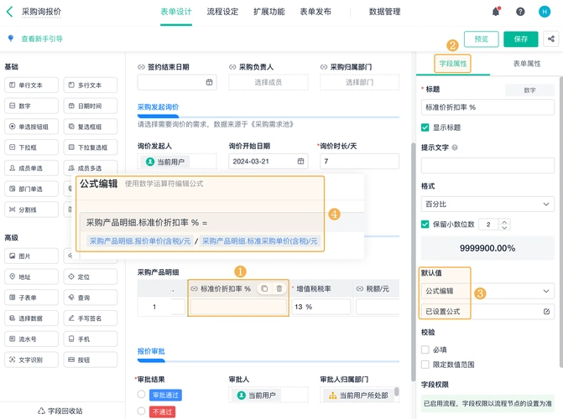Toggle 保留小数位数 checkbox
The height and width of the screenshot is (419, 563).
(425, 225)
